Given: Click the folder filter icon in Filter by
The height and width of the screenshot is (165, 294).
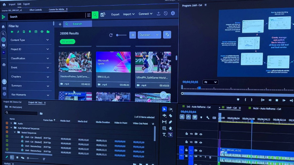Looking at the screenshot, I should point(48,32).
